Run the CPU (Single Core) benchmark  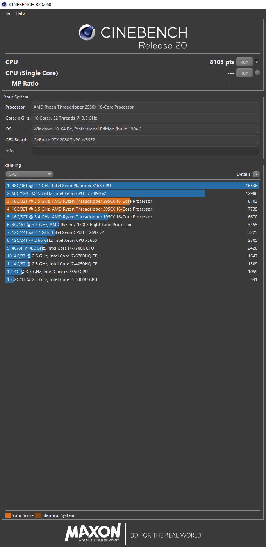pyautogui.click(x=244, y=73)
